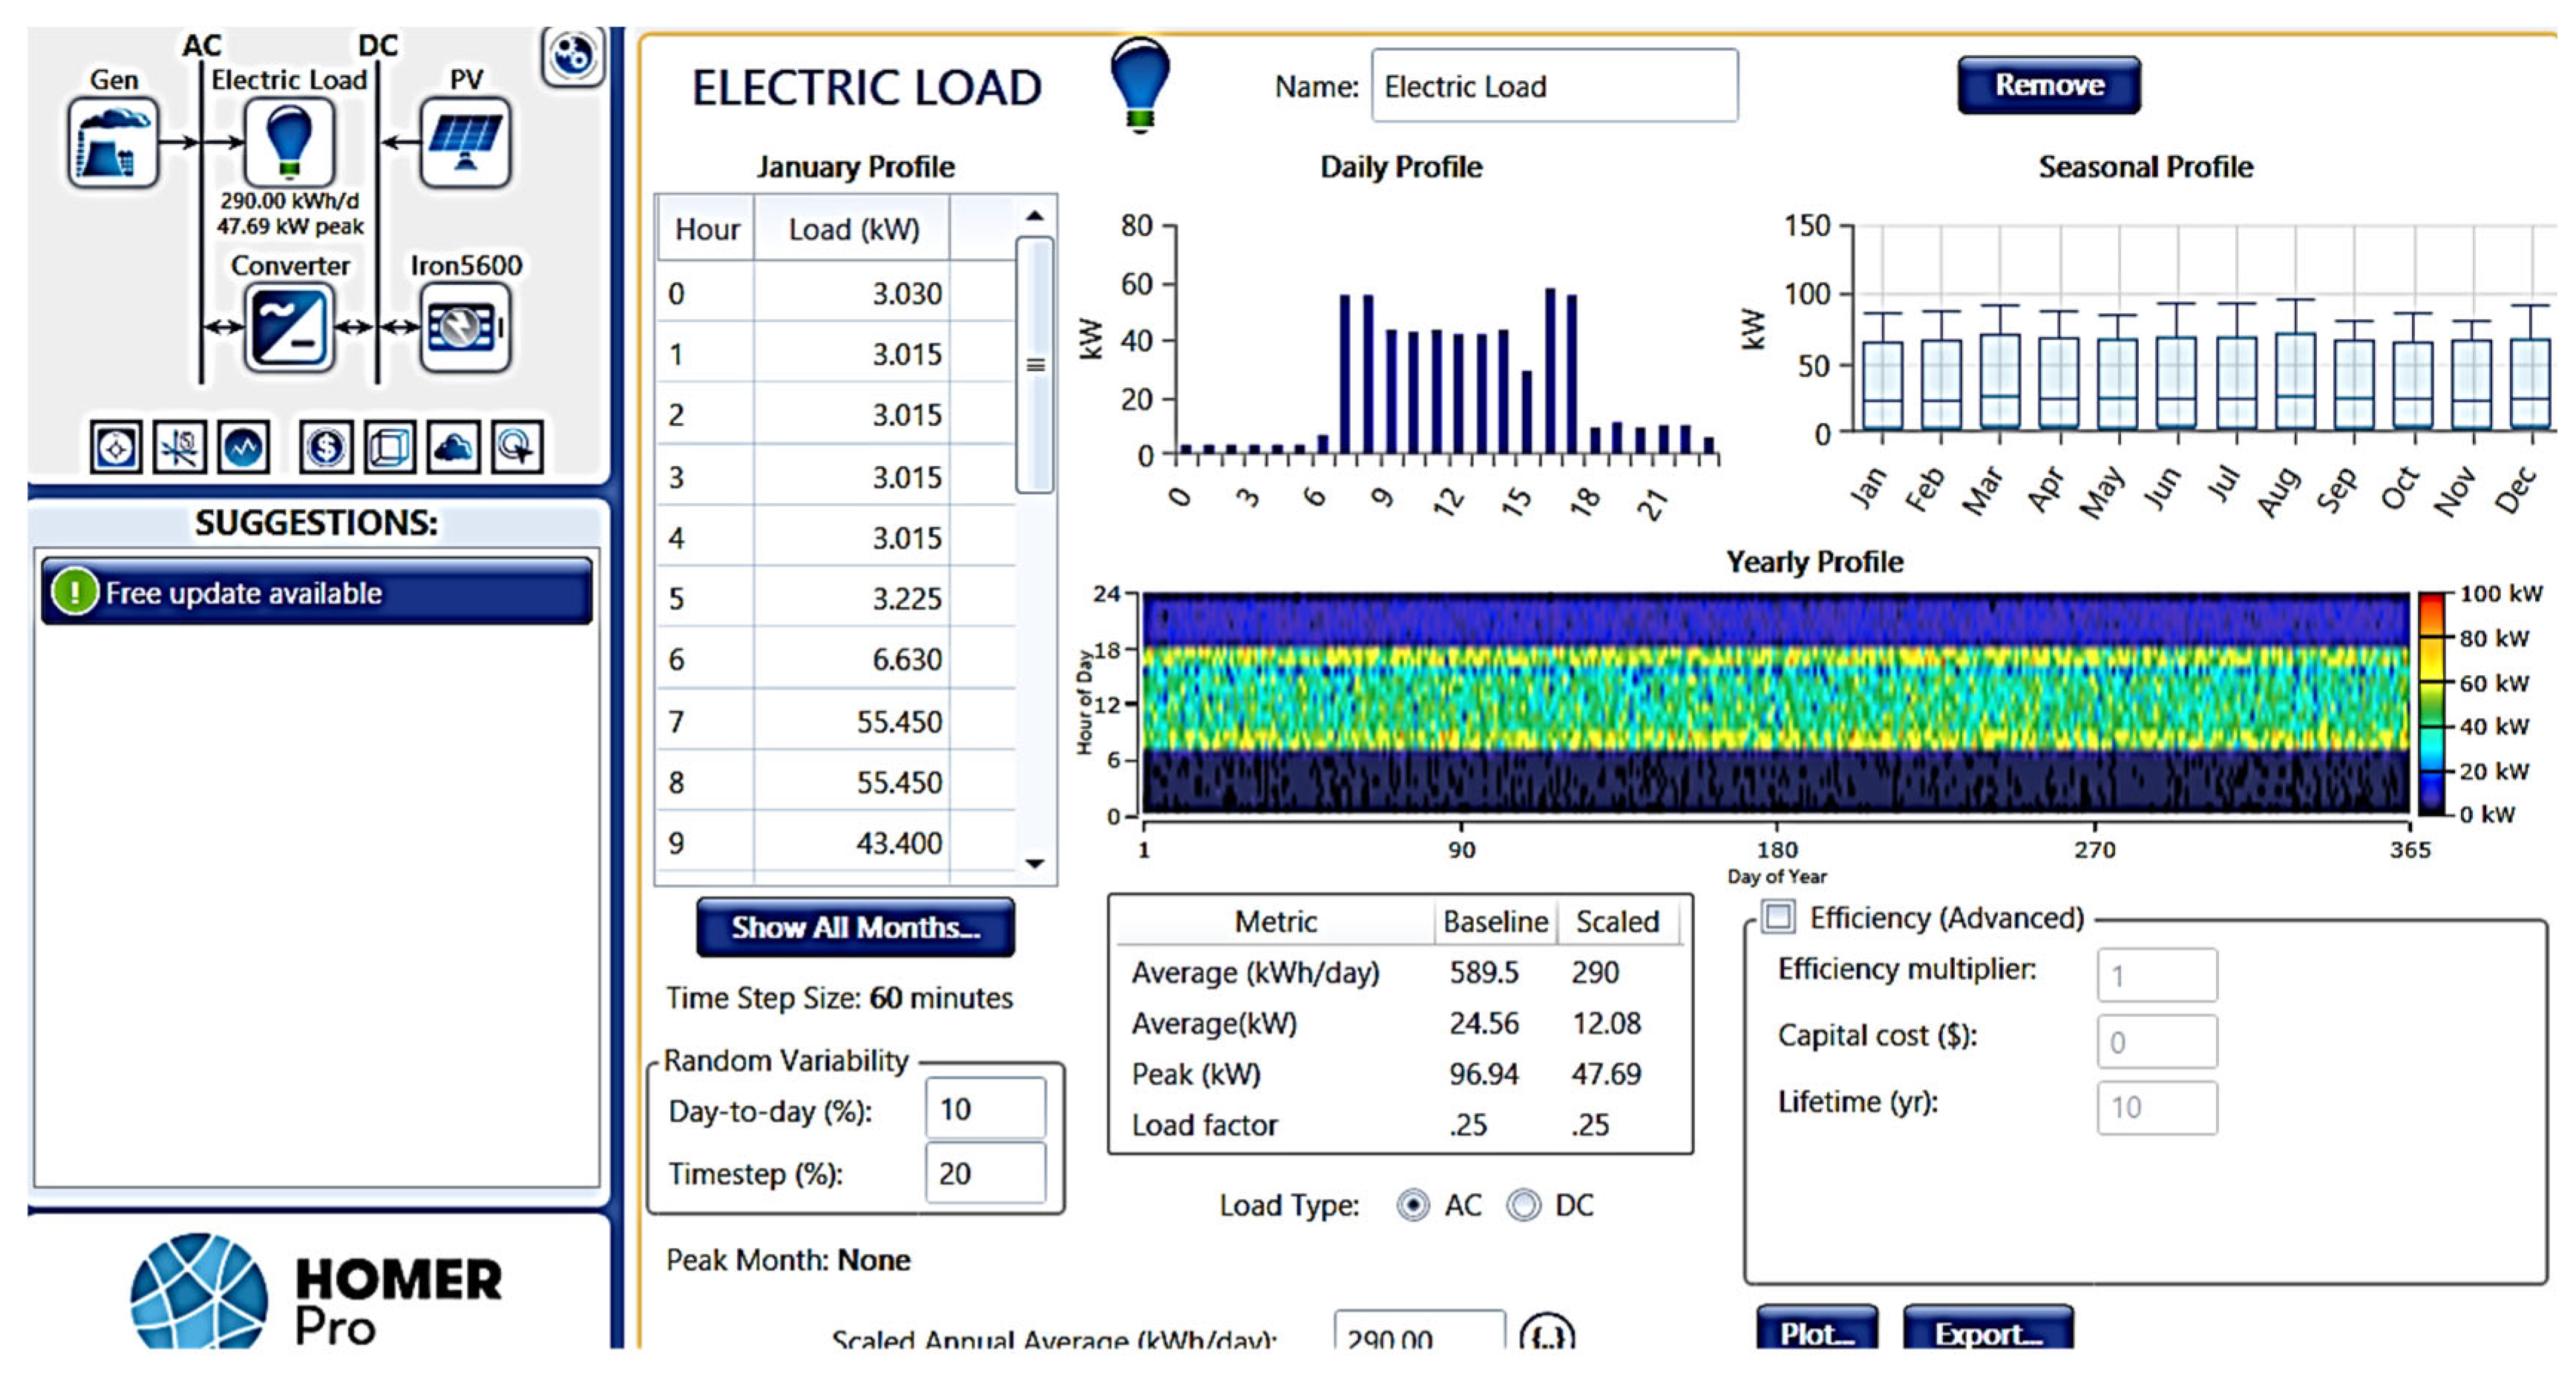This screenshot has width=2576, height=1374.
Task: Select the AC load type radio
Action: [x=1412, y=1205]
